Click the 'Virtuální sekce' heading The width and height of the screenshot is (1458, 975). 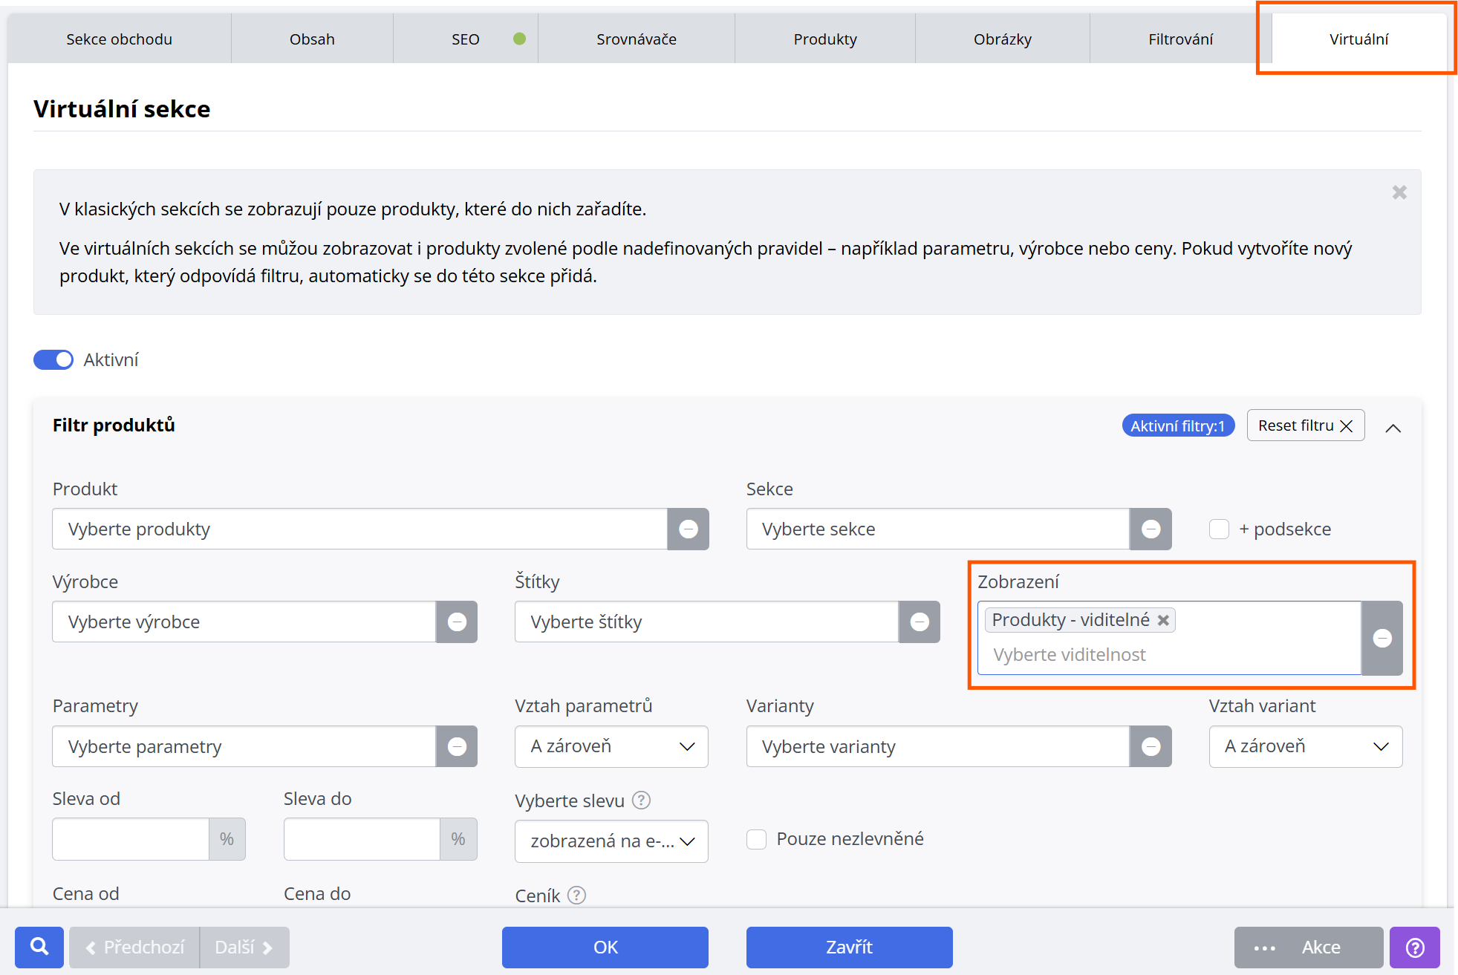coord(122,109)
